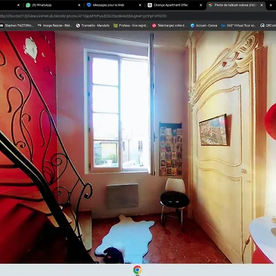The height and width of the screenshot is (276, 276).
Task: Switch to the WhatsApp tab
Action: point(53,5)
